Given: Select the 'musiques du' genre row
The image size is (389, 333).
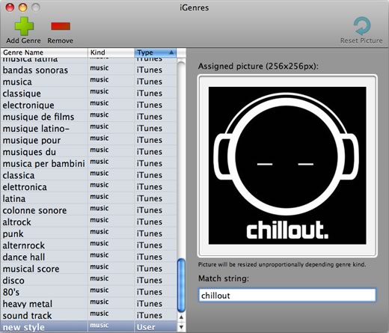Looking at the screenshot, I should click(88, 152).
